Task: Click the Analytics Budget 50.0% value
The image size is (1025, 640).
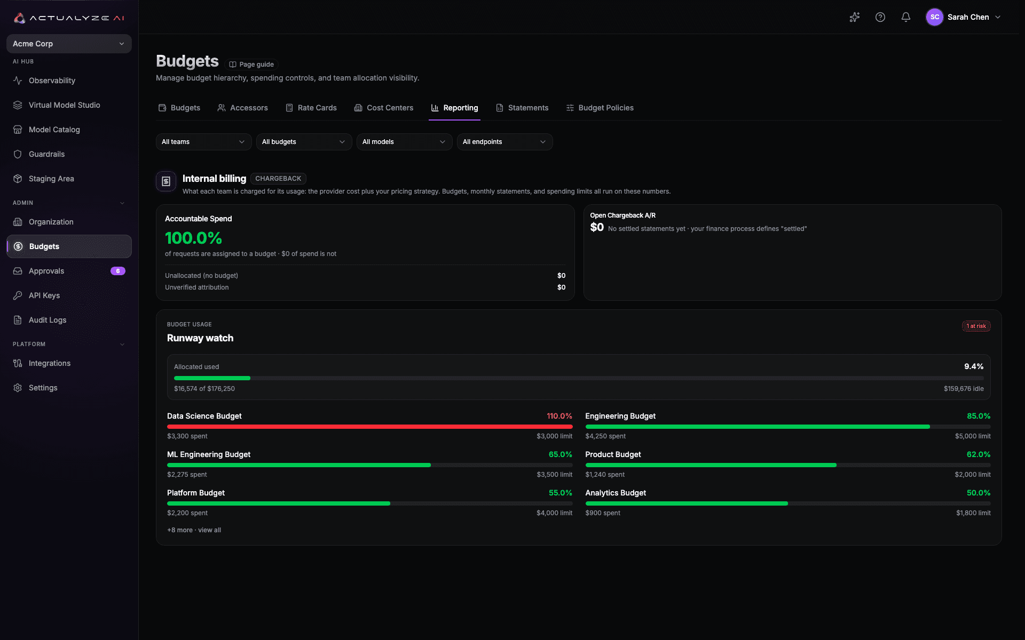Action: pyautogui.click(x=979, y=493)
